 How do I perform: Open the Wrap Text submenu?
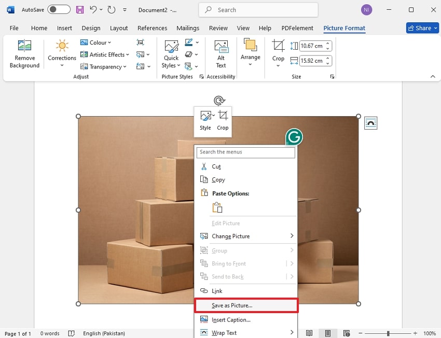(245, 333)
